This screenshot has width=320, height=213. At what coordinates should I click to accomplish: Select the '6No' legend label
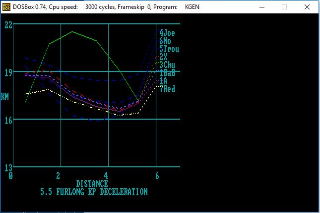pyautogui.click(x=165, y=41)
